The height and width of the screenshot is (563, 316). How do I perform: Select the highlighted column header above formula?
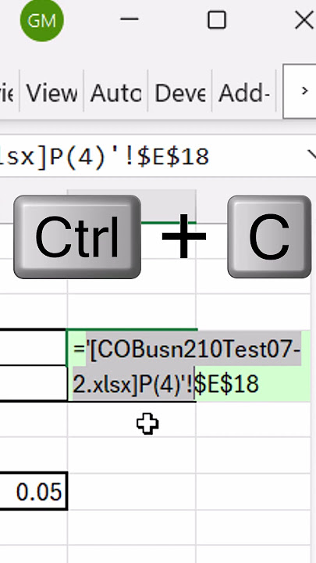[x=132, y=206]
